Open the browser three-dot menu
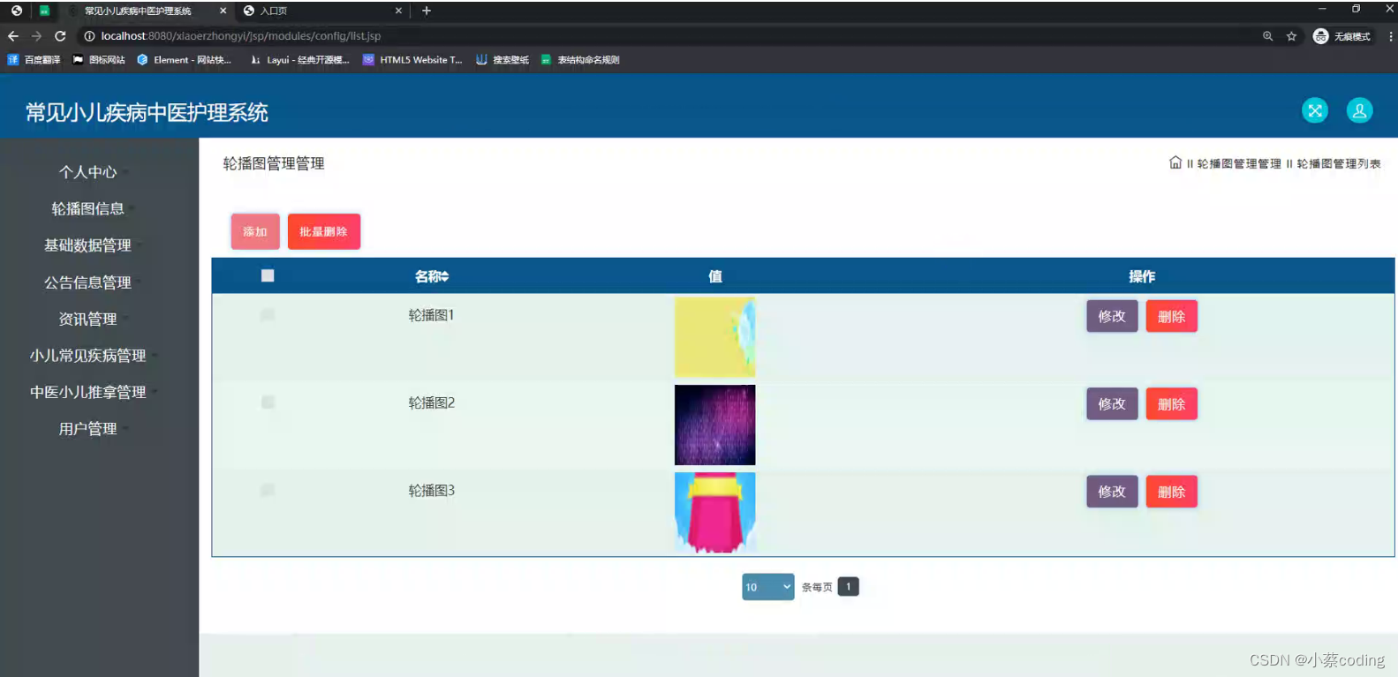This screenshot has width=1398, height=677. click(x=1391, y=36)
